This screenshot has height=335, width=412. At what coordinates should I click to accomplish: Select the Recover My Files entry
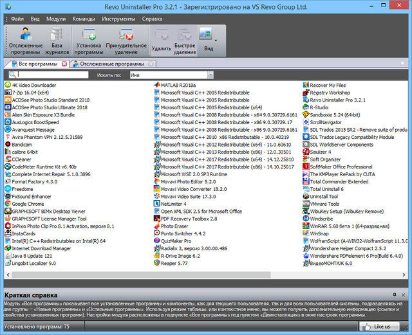click(x=324, y=85)
